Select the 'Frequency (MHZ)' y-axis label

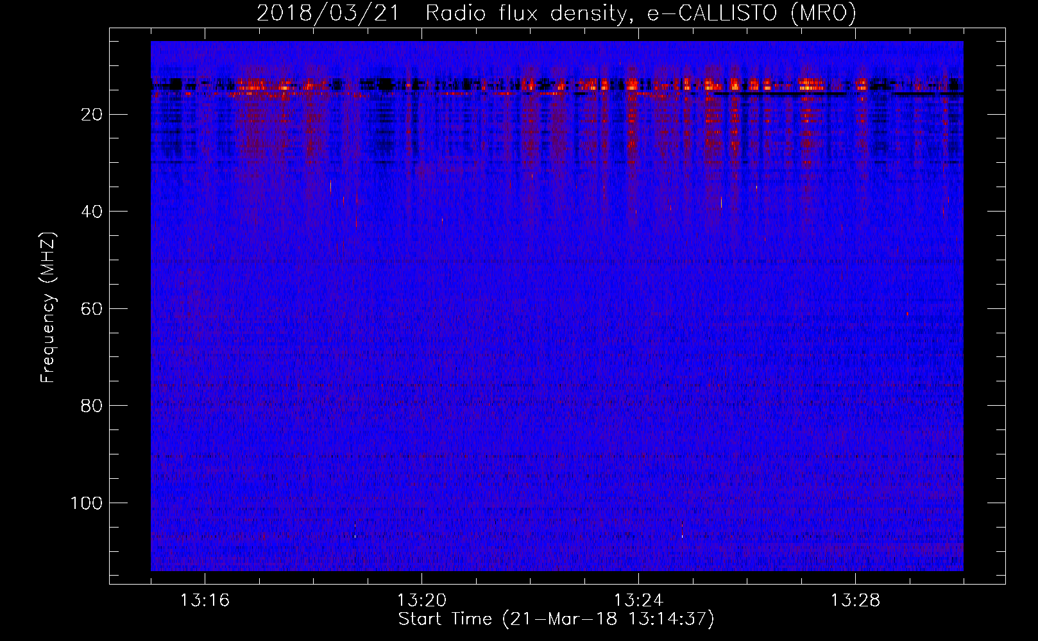pos(49,308)
